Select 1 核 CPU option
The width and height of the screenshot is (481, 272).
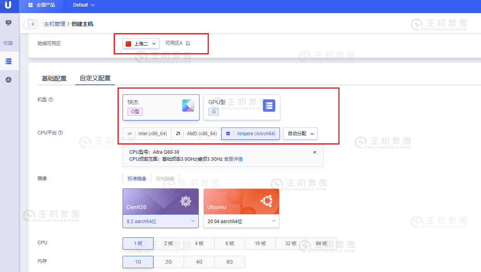click(138, 243)
